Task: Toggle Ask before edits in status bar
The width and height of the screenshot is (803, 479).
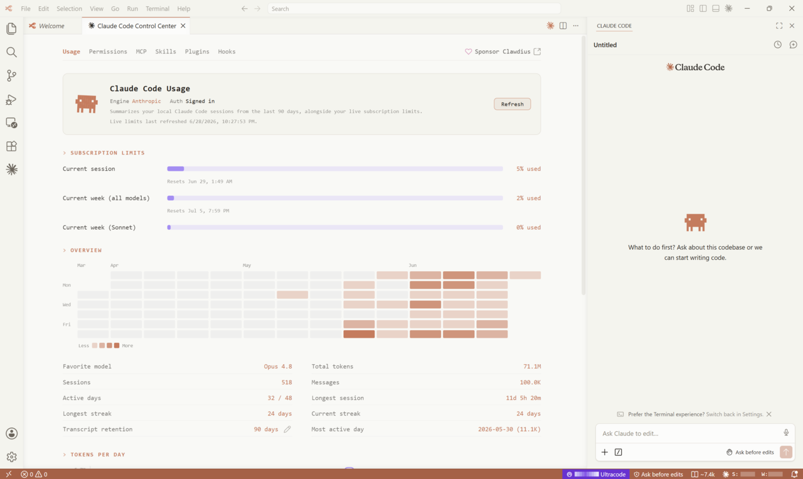Action: tap(658, 474)
